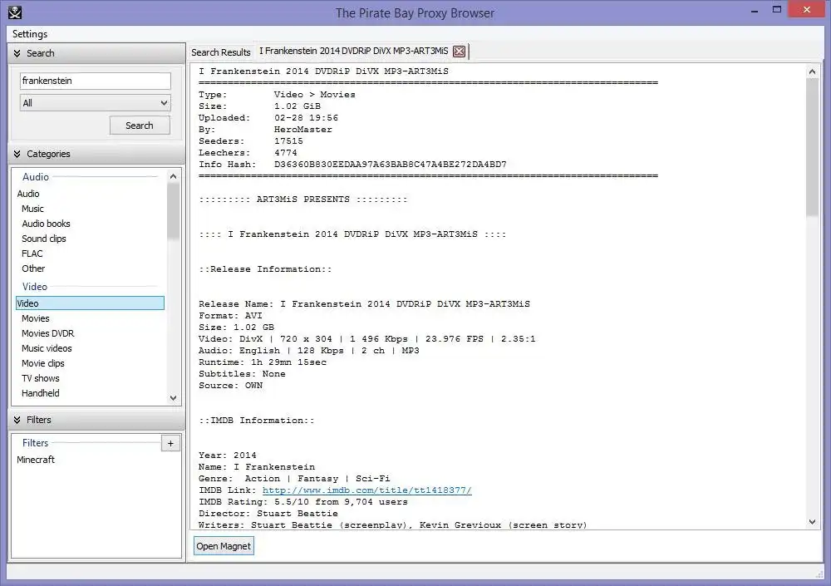This screenshot has height=586, width=831.
Task: Select the I Frankenstein 2014 DVDRiP tab
Action: click(353, 51)
